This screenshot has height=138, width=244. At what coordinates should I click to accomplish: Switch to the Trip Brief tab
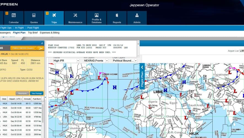[x=33, y=33]
